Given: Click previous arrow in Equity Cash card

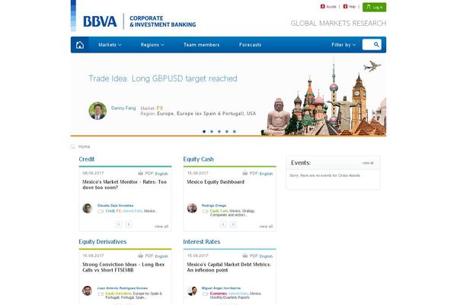Looking at the screenshot, I should [223, 224].
